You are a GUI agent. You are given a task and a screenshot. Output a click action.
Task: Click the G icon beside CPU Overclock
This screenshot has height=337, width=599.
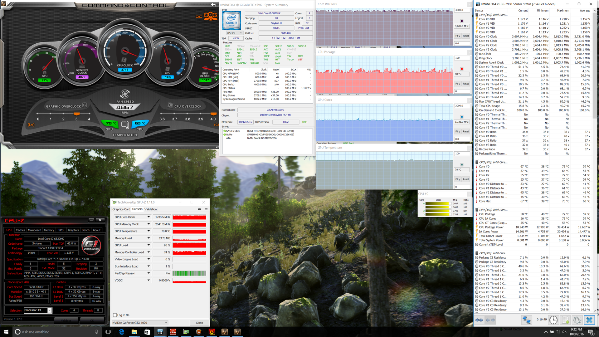coord(170,105)
